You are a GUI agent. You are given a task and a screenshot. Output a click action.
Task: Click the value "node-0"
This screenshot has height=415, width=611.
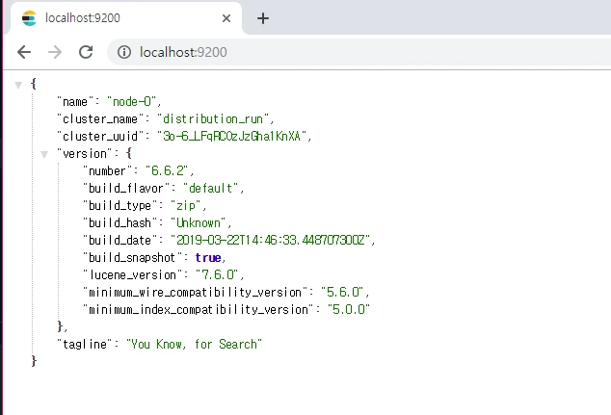click(132, 102)
